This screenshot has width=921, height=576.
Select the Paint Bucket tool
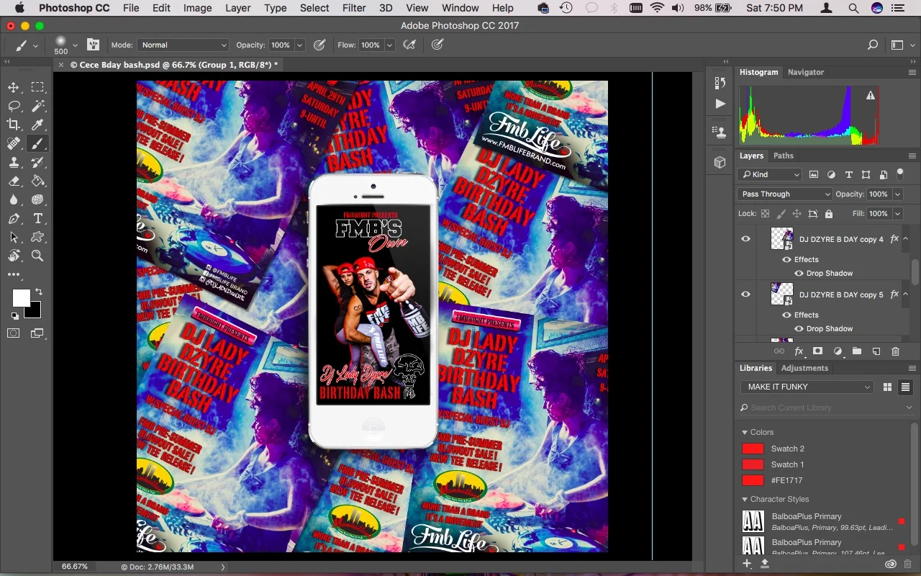click(37, 181)
